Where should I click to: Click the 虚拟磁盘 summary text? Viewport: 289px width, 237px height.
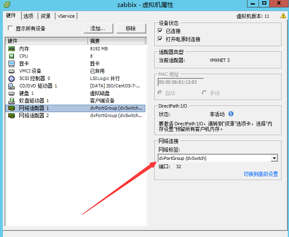pyautogui.click(x=100, y=94)
